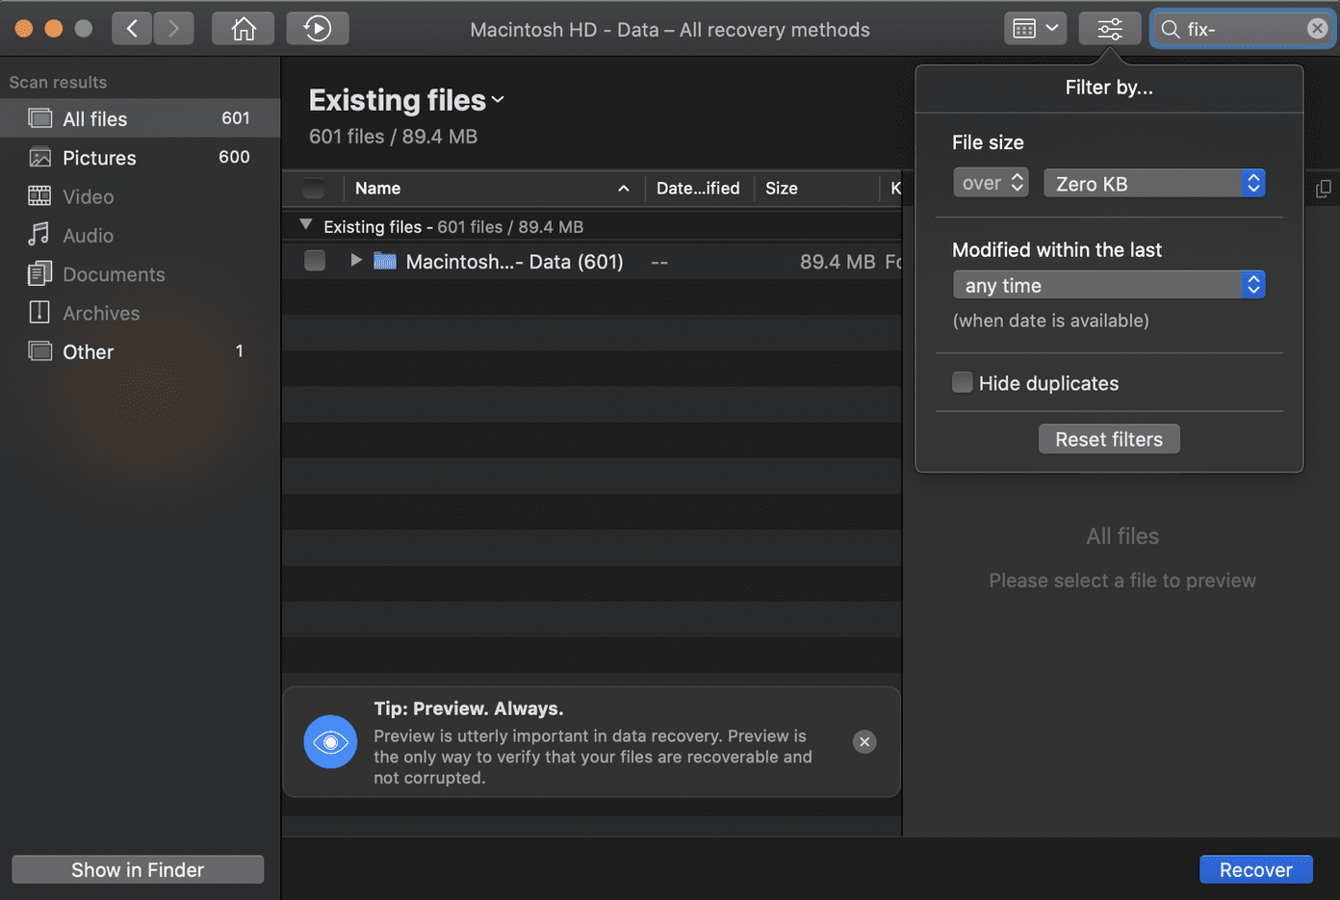Click the All files sidebar icon
Screen dimensions: 1340x900
pos(39,118)
